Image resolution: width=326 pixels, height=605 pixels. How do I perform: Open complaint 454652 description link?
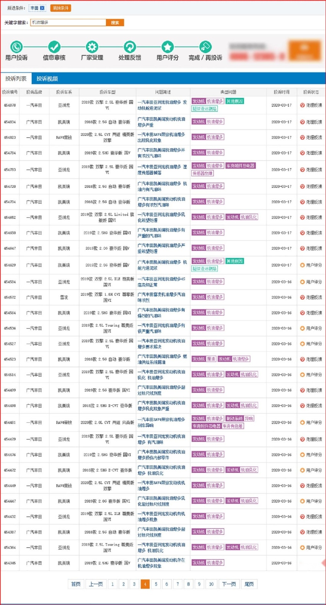point(161,218)
